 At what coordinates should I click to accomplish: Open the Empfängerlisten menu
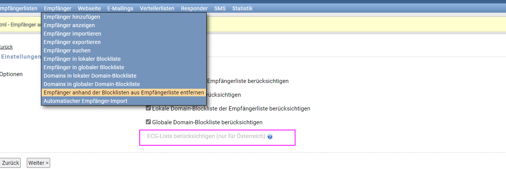pos(19,8)
